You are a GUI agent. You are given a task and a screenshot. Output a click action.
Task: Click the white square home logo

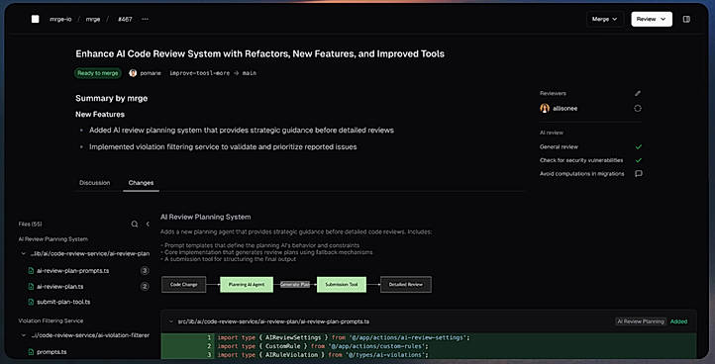pos(35,19)
